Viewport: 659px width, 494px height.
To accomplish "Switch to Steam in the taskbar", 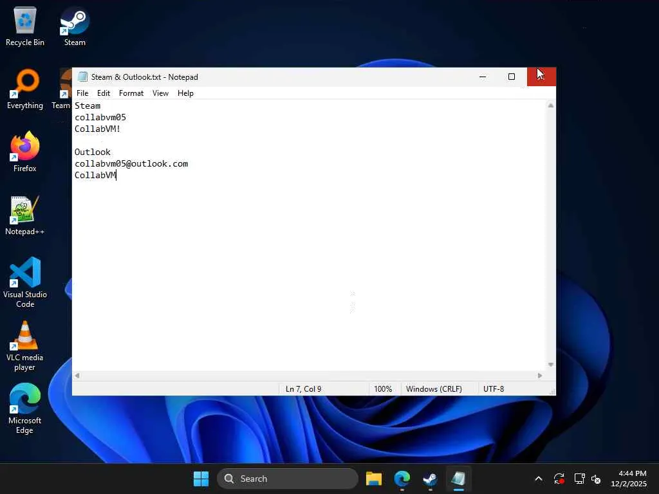I will (430, 479).
